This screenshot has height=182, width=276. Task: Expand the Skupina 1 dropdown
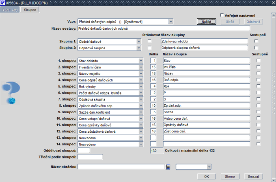coord(139,42)
